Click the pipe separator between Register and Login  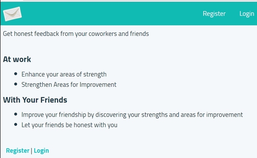click(31, 151)
